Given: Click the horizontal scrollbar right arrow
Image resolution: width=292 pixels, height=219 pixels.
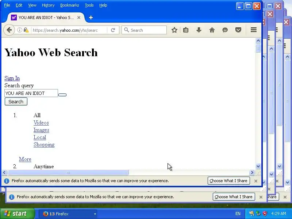Looking at the screenshot, I should (x=252, y=172).
